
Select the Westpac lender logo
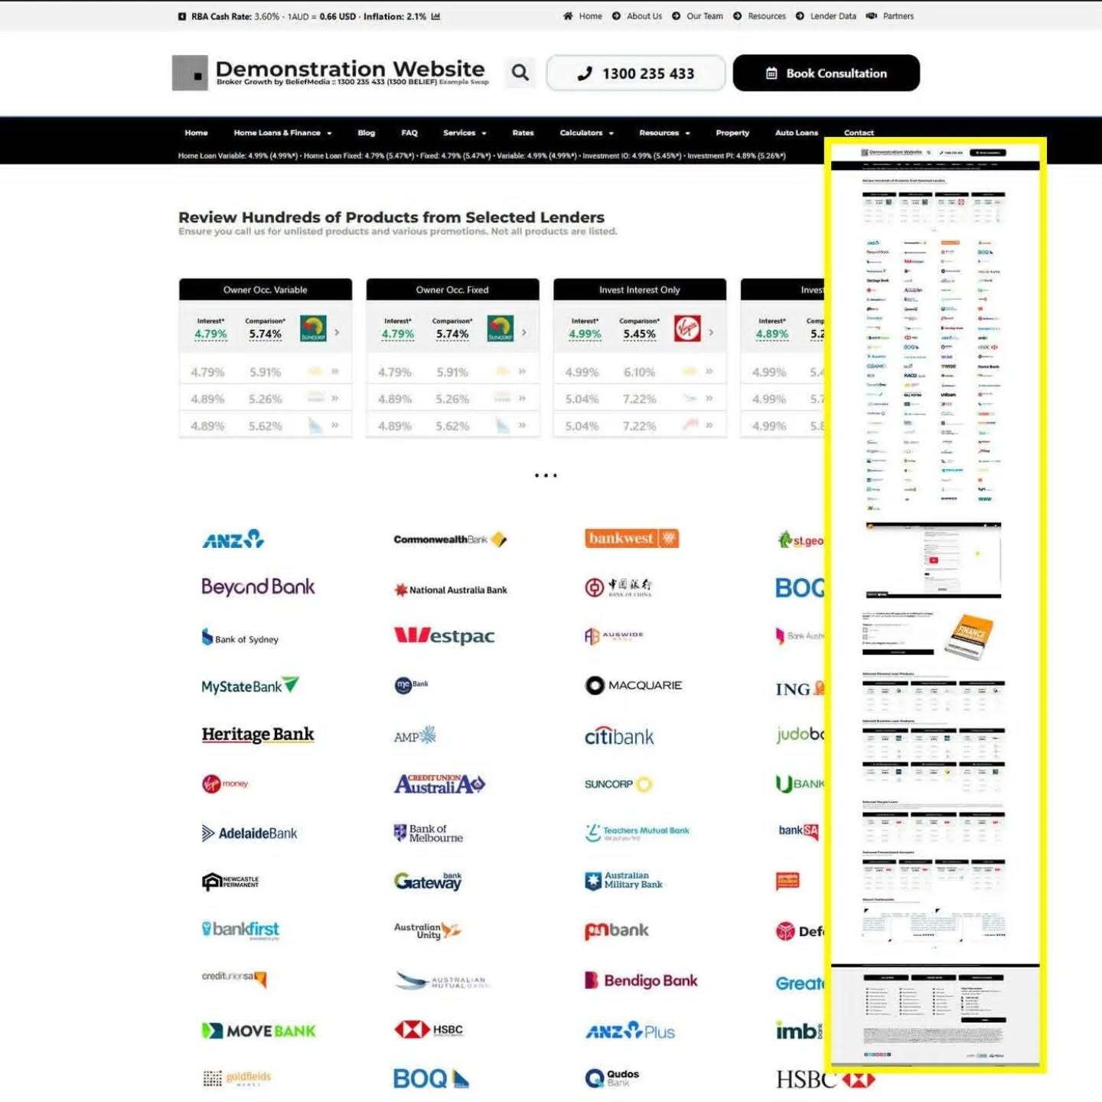(x=444, y=636)
